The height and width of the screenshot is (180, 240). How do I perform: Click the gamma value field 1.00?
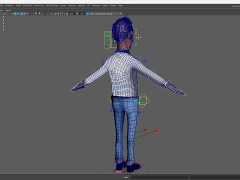(81, 13)
